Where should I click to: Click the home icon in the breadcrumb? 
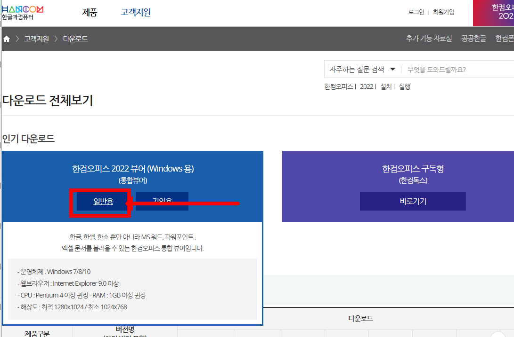pos(6,39)
